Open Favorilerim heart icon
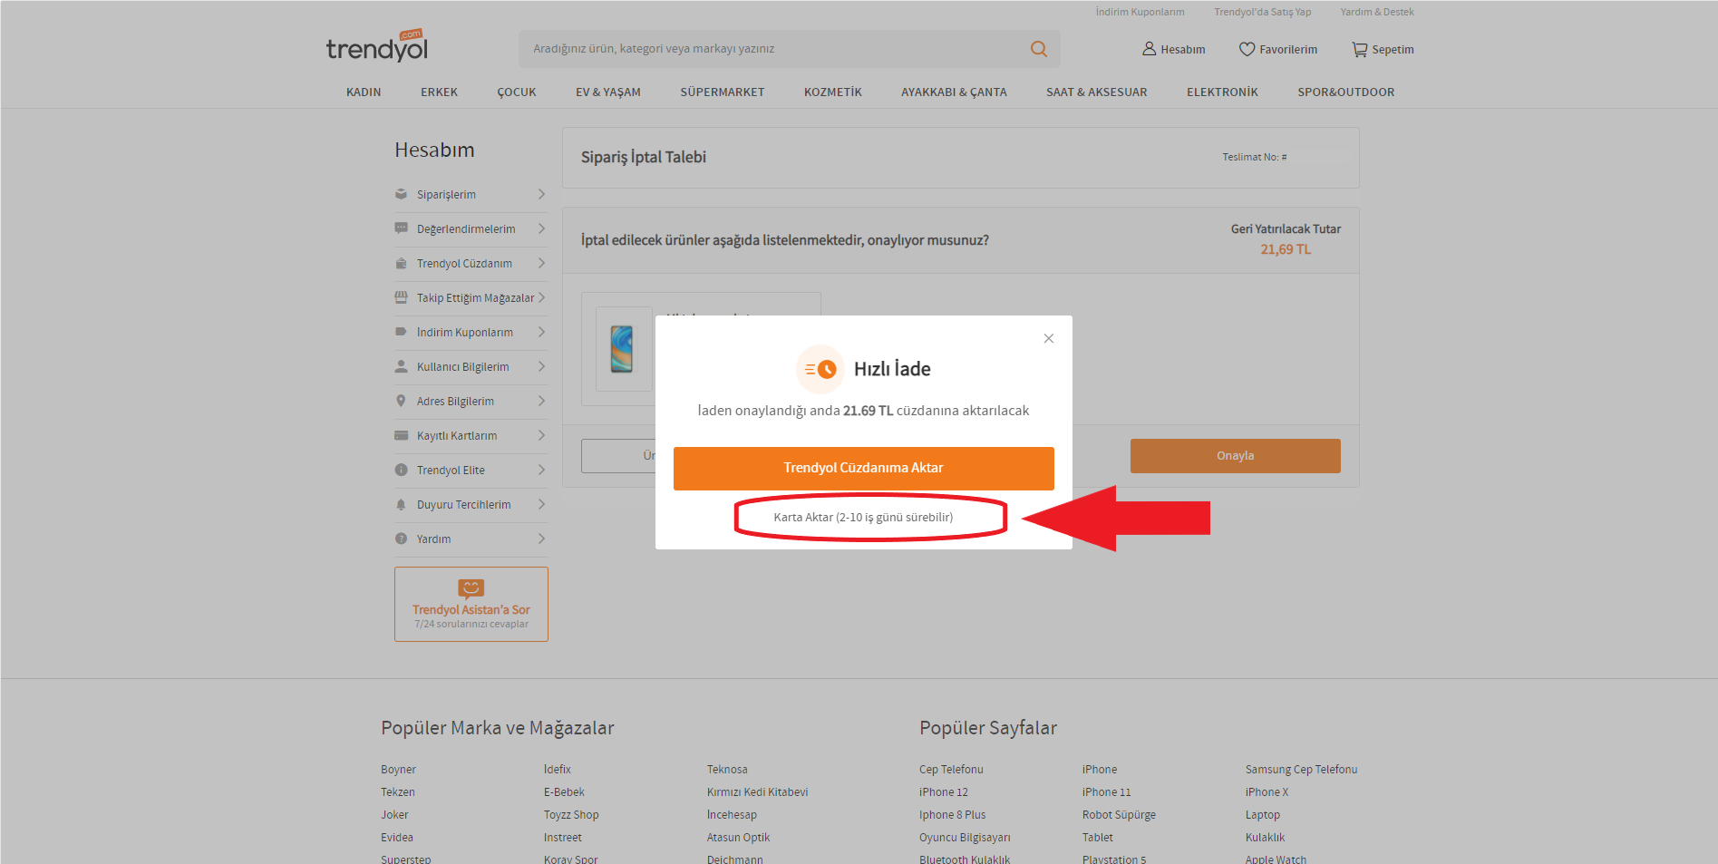Image resolution: width=1718 pixels, height=864 pixels. tap(1247, 49)
